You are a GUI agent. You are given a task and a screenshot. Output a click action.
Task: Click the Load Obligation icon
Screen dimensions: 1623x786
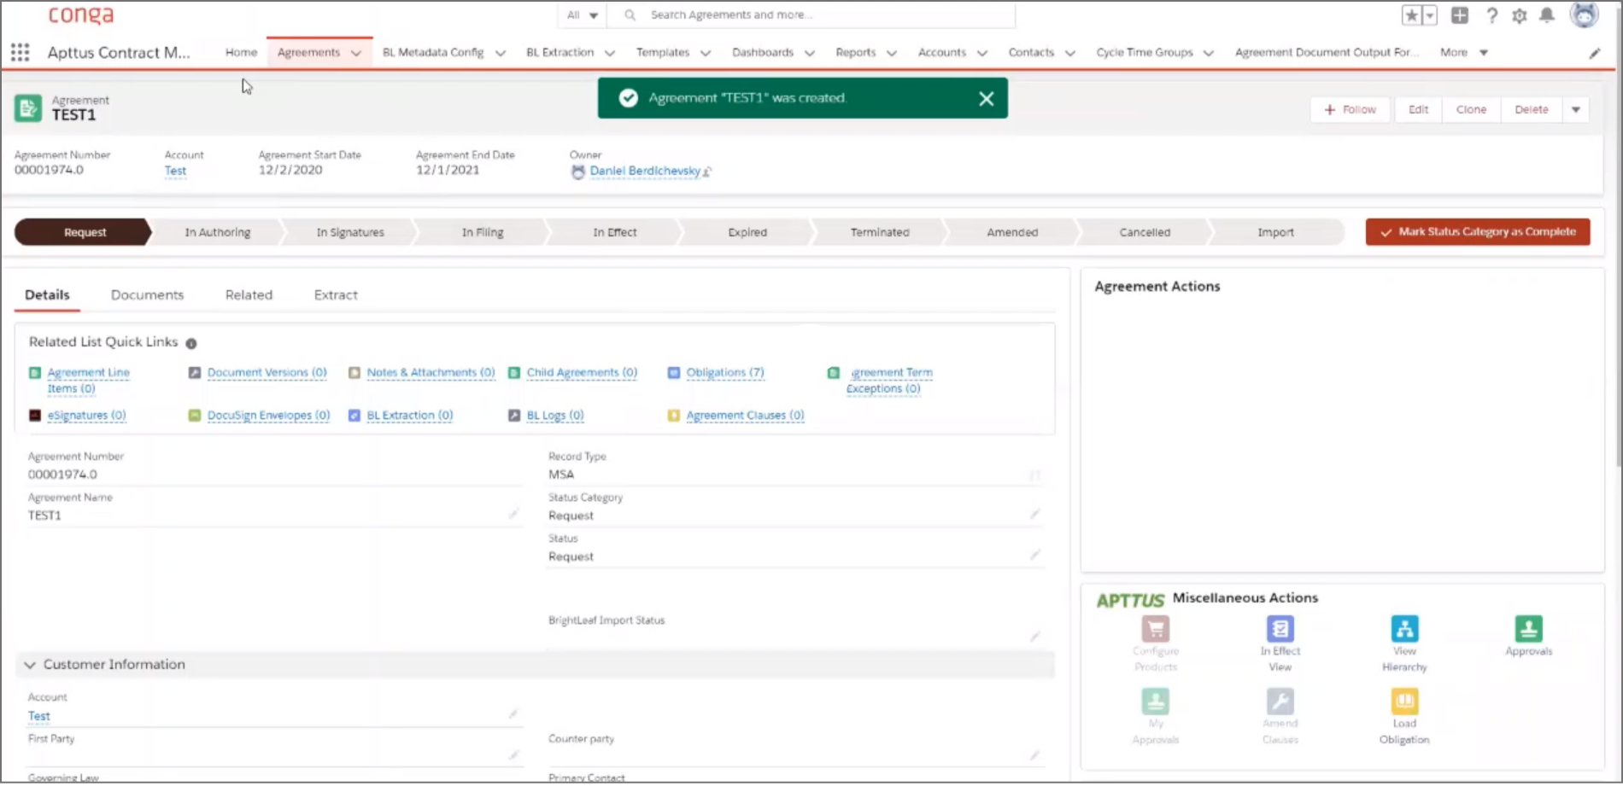1404,702
